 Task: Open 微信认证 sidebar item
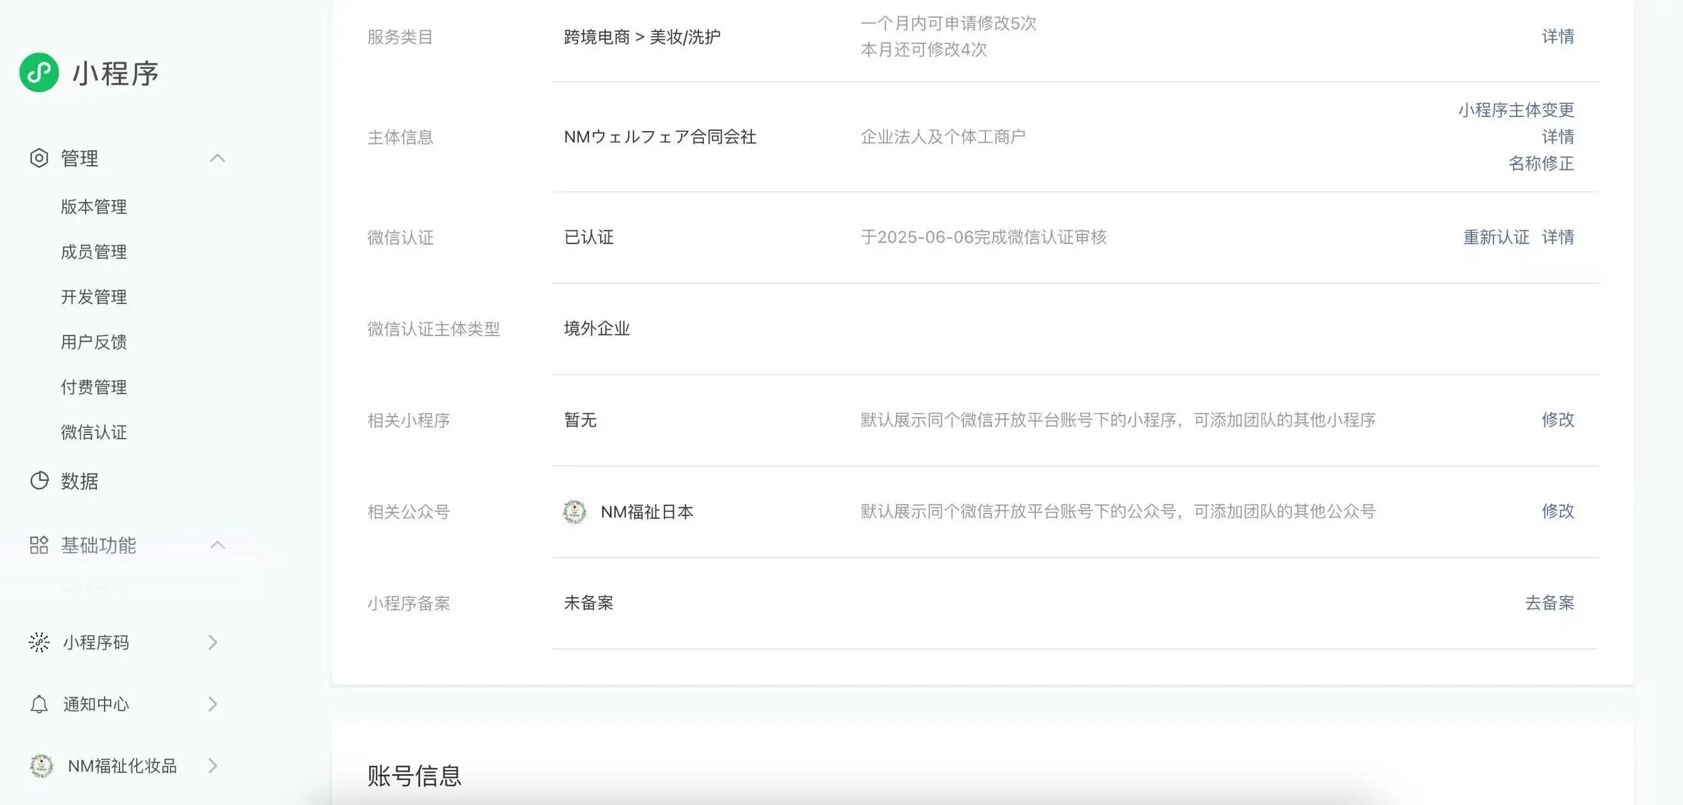pos(94,432)
